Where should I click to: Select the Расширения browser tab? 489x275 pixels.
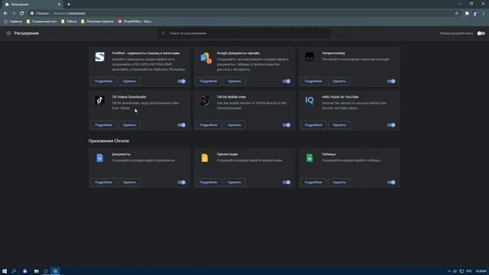[31, 5]
